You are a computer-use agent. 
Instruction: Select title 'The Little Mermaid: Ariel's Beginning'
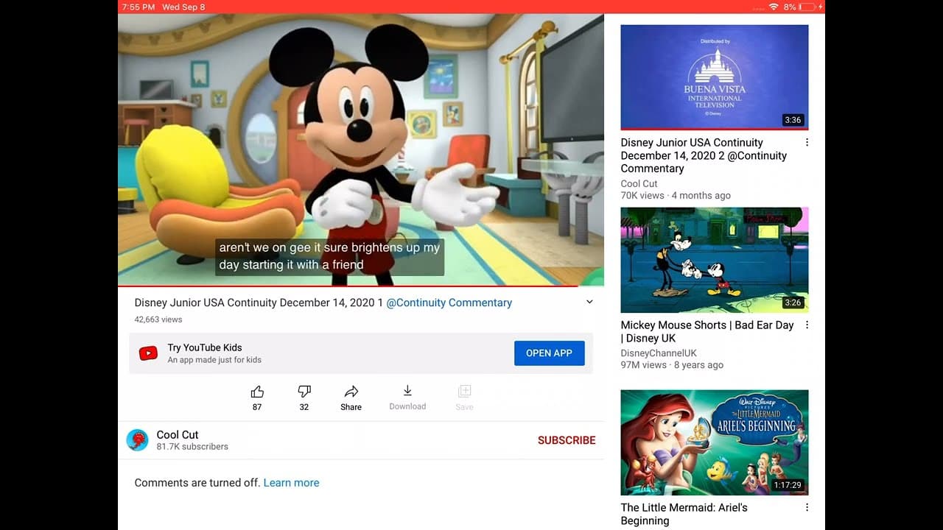[x=684, y=514]
